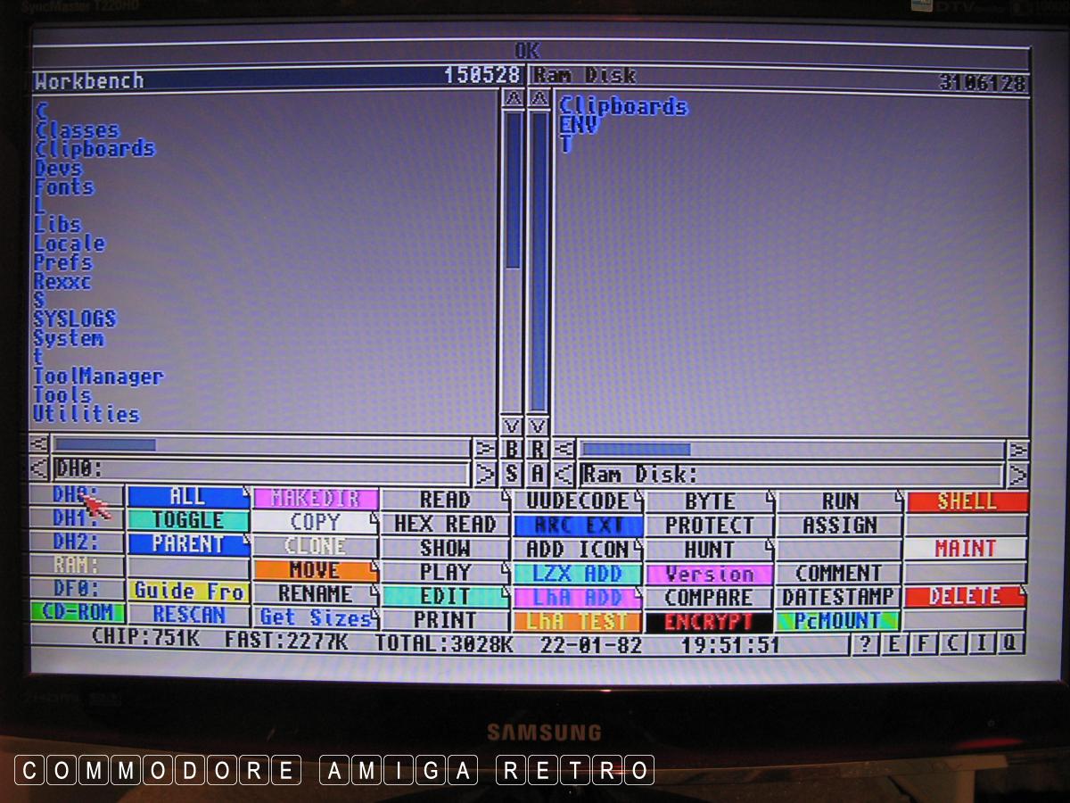Click the small 'S' button between panels
Viewport: 1070px width, 803px height.
[512, 472]
